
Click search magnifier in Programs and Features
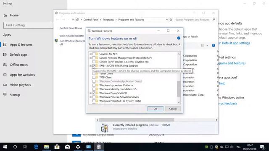click(x=214, y=20)
